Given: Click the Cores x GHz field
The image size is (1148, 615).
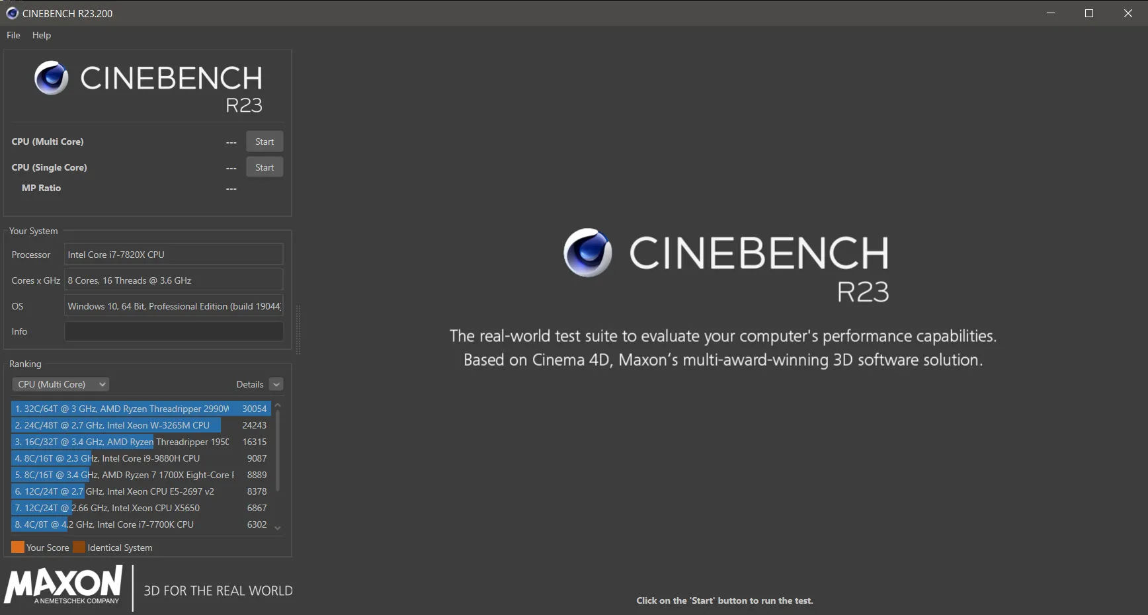Looking at the screenshot, I should 174,280.
